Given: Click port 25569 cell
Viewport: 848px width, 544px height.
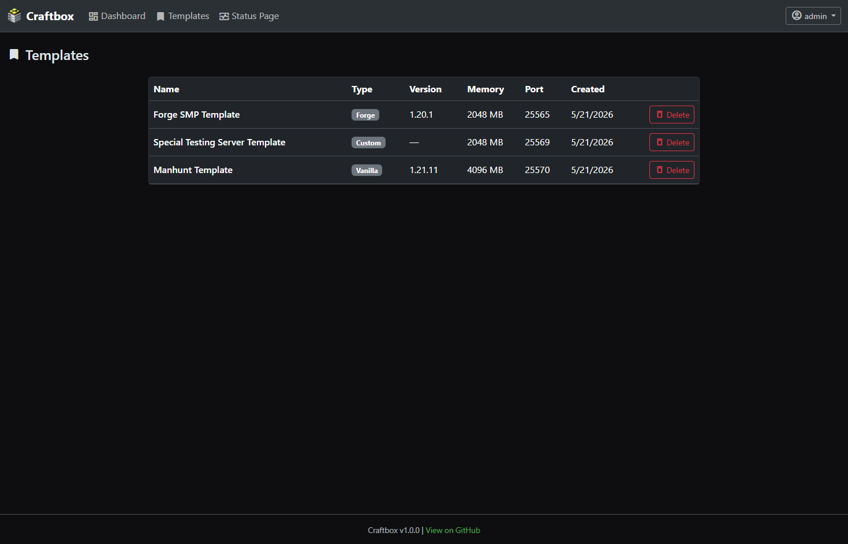Looking at the screenshot, I should pos(537,142).
